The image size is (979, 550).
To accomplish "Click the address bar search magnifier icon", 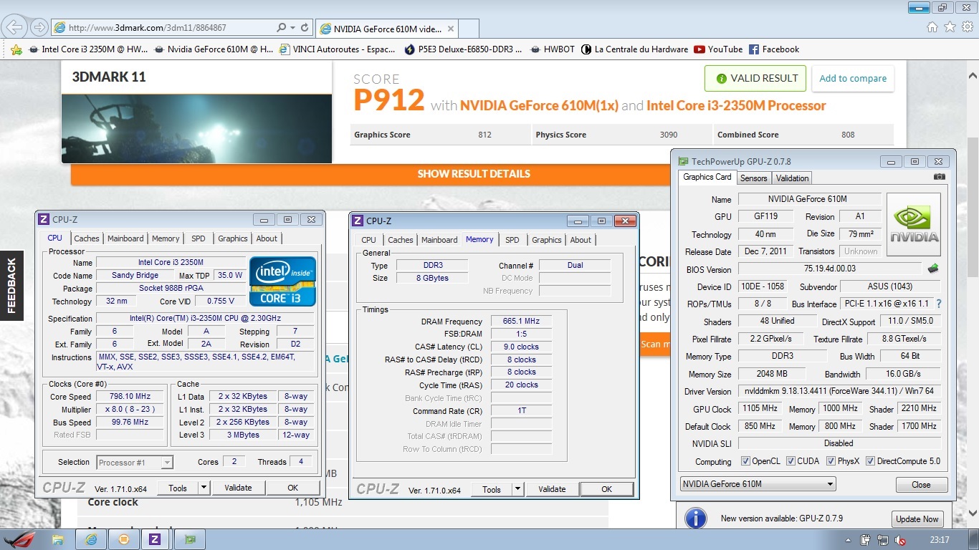I will pyautogui.click(x=281, y=28).
